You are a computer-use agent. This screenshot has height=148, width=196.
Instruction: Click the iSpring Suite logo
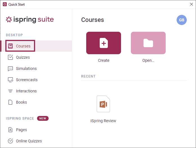pyautogui.click(x=30, y=20)
